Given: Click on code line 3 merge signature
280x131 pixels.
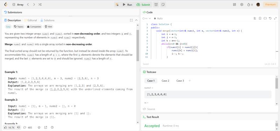Looking at the screenshot, I should [x=199, y=31].
